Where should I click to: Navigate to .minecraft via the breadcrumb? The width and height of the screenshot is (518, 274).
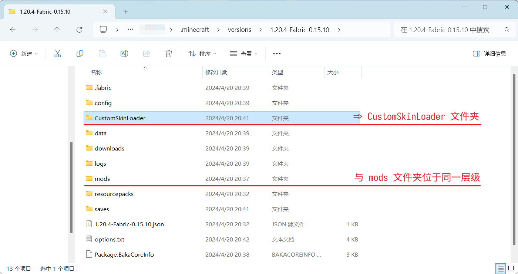pos(195,30)
